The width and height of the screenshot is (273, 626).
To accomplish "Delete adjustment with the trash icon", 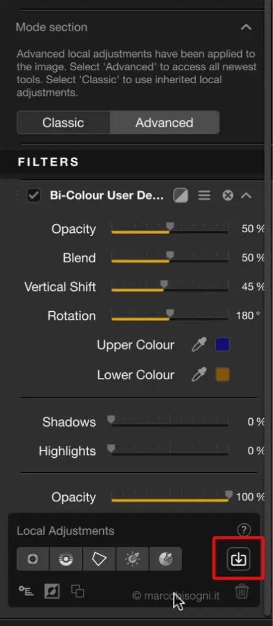I will point(241,591).
